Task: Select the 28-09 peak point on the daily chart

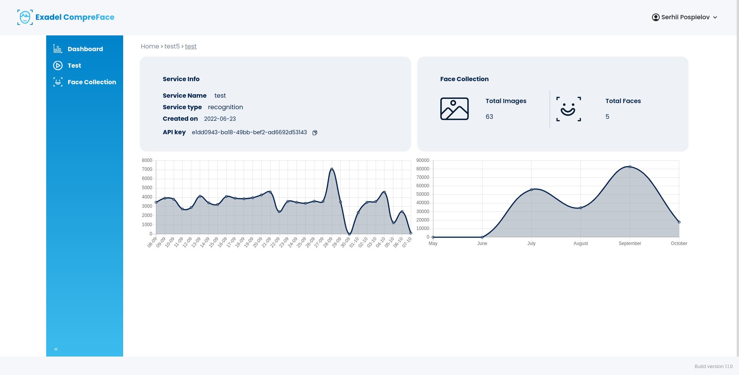Action: pyautogui.click(x=332, y=168)
